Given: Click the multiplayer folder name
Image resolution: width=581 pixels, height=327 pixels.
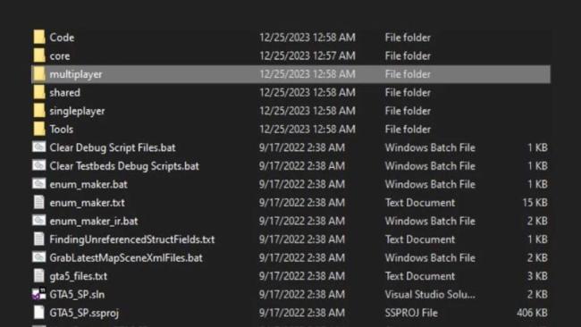Looking at the screenshot, I should [76, 74].
